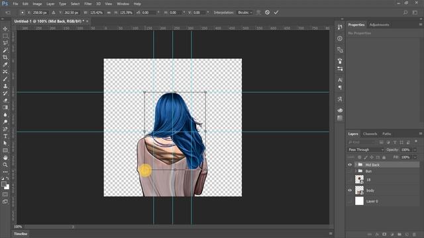Select the Clone Stamp tool
Screen dimensions: 424x238
pos(5,86)
